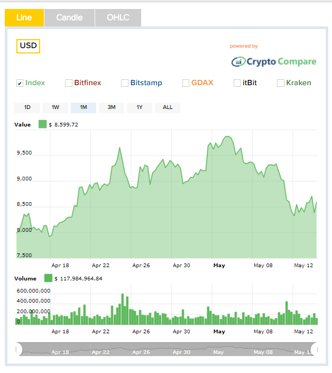Select the USD currency button
The image size is (332, 373).
click(x=28, y=46)
